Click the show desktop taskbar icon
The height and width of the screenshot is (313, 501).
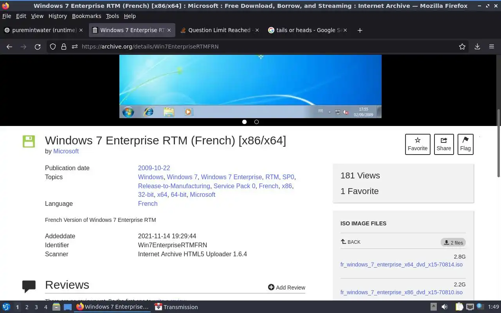click(x=68, y=307)
